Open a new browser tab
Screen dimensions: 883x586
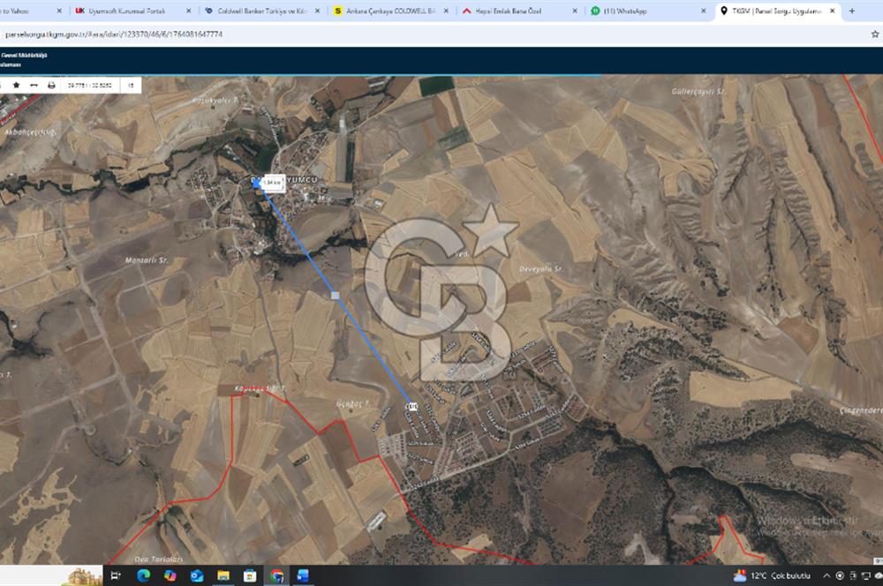coord(851,11)
